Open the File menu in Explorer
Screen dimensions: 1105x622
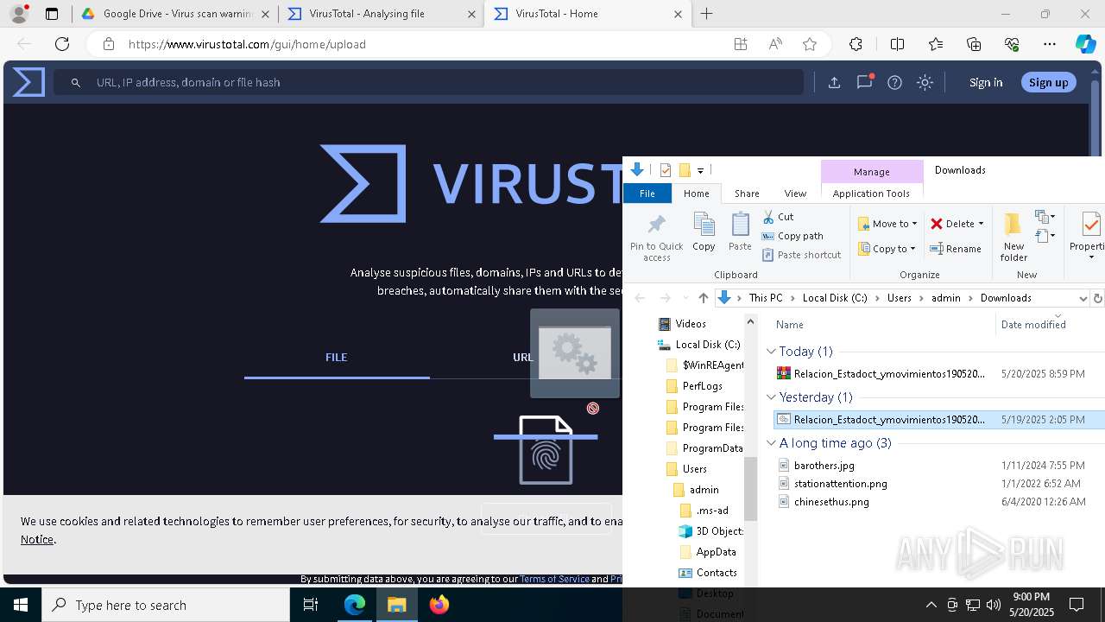pos(647,194)
